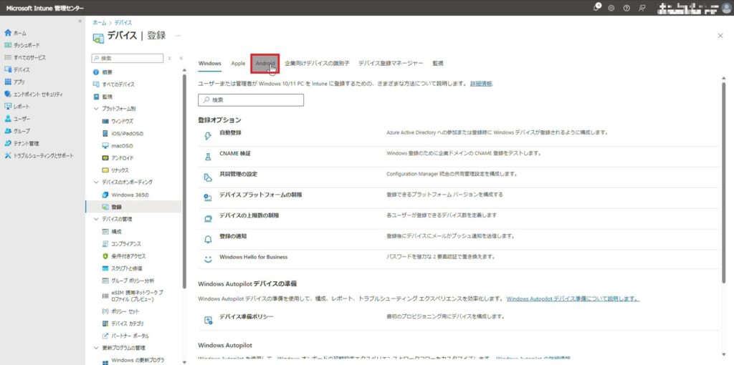Open the settings gear icon in header

click(611, 8)
